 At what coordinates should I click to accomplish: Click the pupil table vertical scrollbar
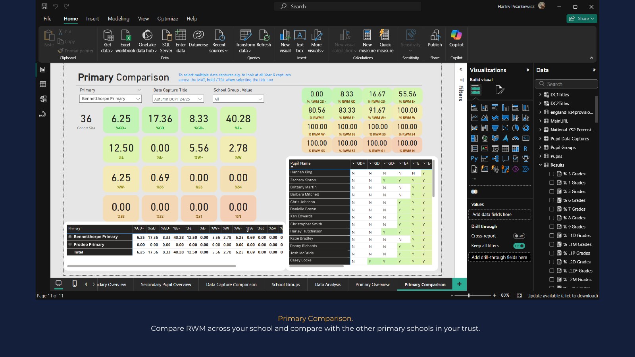pyautogui.click(x=433, y=178)
